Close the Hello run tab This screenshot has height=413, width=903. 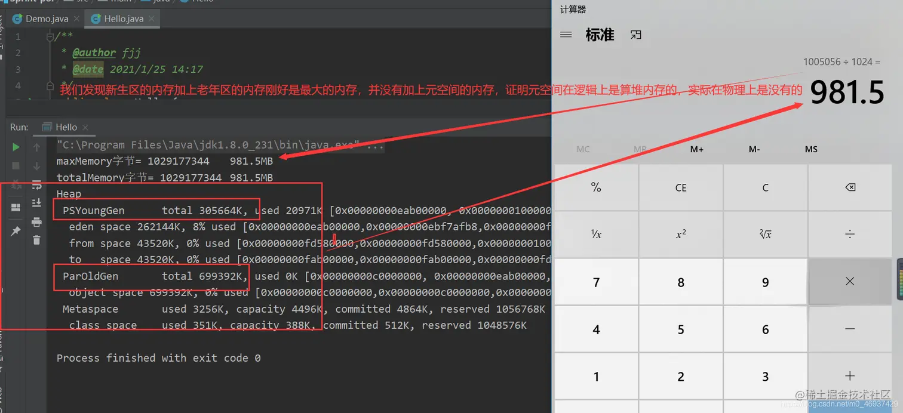pos(85,128)
